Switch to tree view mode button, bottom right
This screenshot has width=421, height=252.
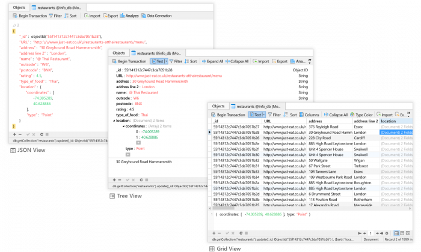[x=402, y=233]
